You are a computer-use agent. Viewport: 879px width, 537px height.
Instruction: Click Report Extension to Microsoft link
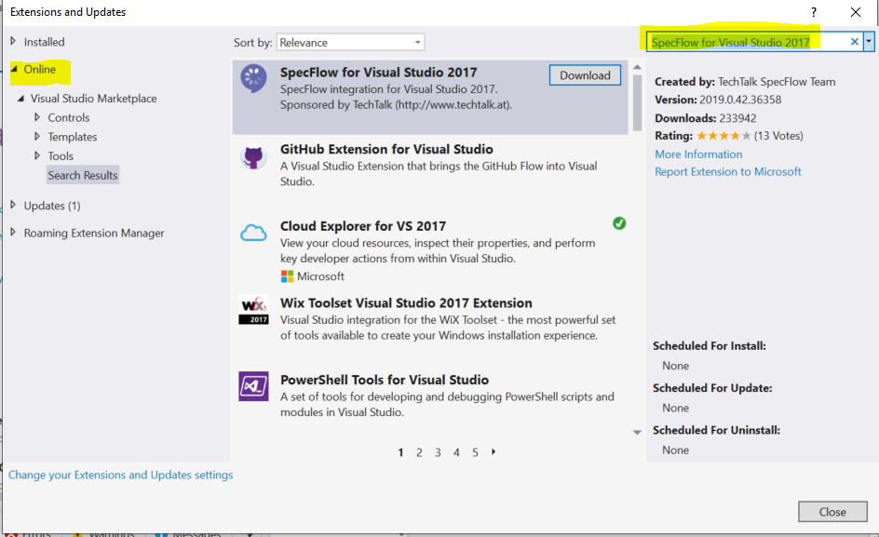[x=727, y=171]
